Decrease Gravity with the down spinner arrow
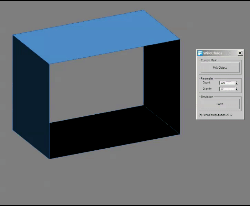This screenshot has width=250, height=206. pos(237,90)
